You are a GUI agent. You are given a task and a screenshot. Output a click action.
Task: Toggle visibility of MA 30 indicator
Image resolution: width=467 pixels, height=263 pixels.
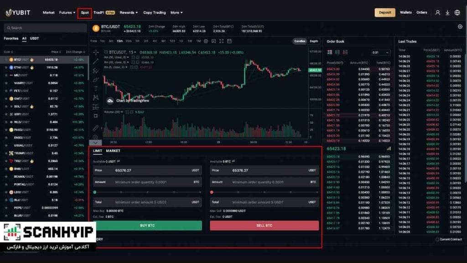click(133, 57)
